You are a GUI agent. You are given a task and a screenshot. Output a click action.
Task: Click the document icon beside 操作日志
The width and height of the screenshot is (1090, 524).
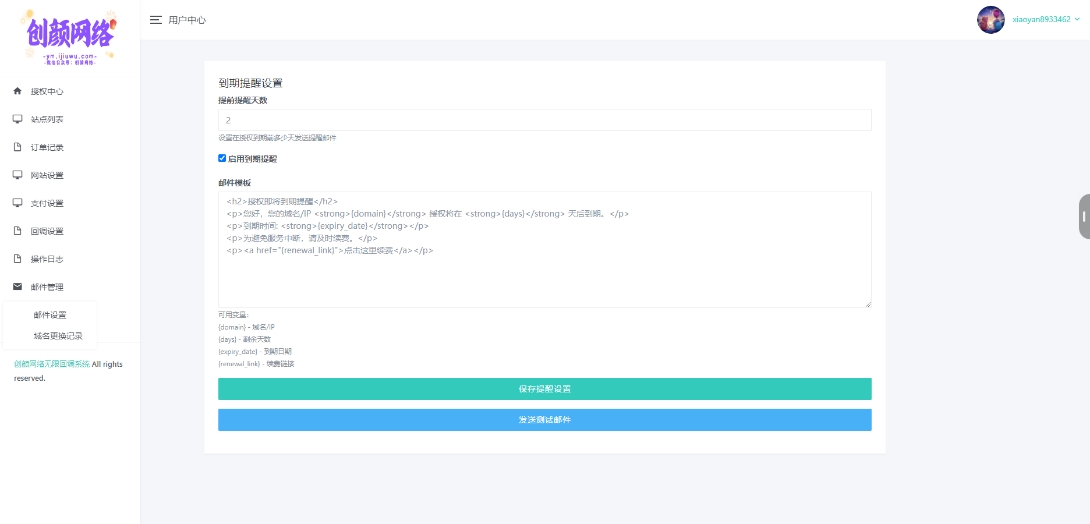click(17, 259)
